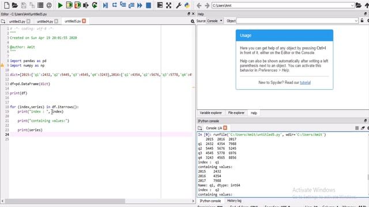The image size is (369, 207).
Task: Go back to previous directory
Action: click(199, 5)
